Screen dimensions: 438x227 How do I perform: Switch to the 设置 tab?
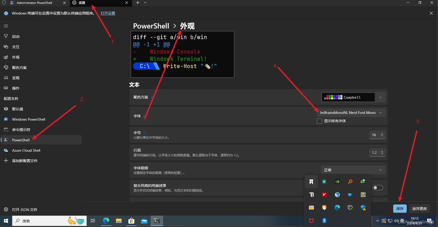(x=101, y=3)
